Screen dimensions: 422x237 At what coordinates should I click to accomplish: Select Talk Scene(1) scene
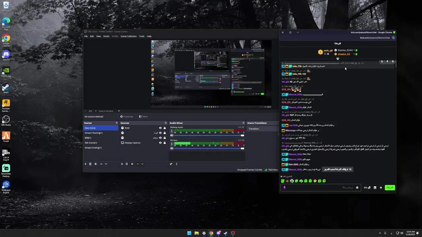(101, 143)
